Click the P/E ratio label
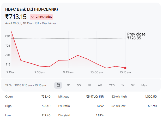Screen dimensions: 163x120 tap(64, 106)
